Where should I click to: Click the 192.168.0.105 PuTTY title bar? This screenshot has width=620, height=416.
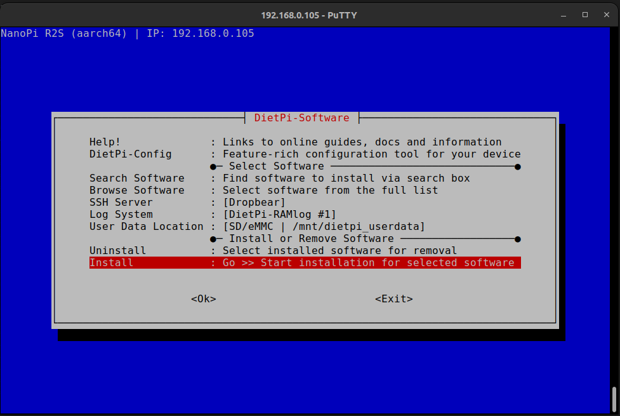click(309, 15)
